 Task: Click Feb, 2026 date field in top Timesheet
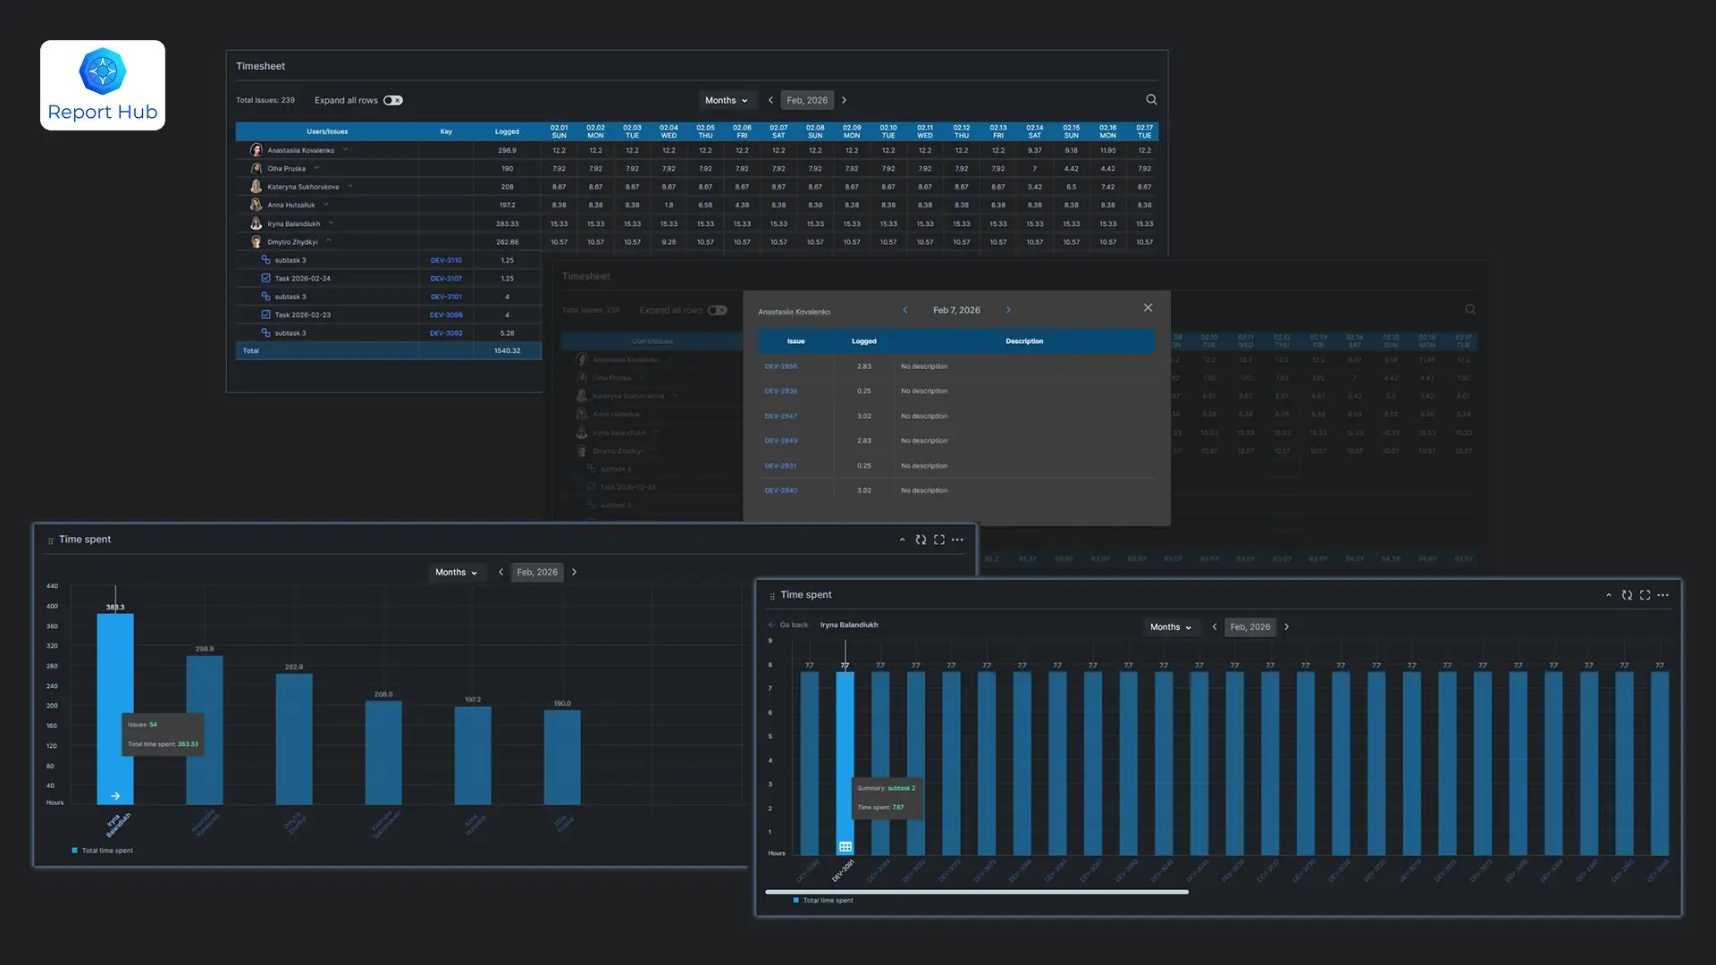pos(807,100)
